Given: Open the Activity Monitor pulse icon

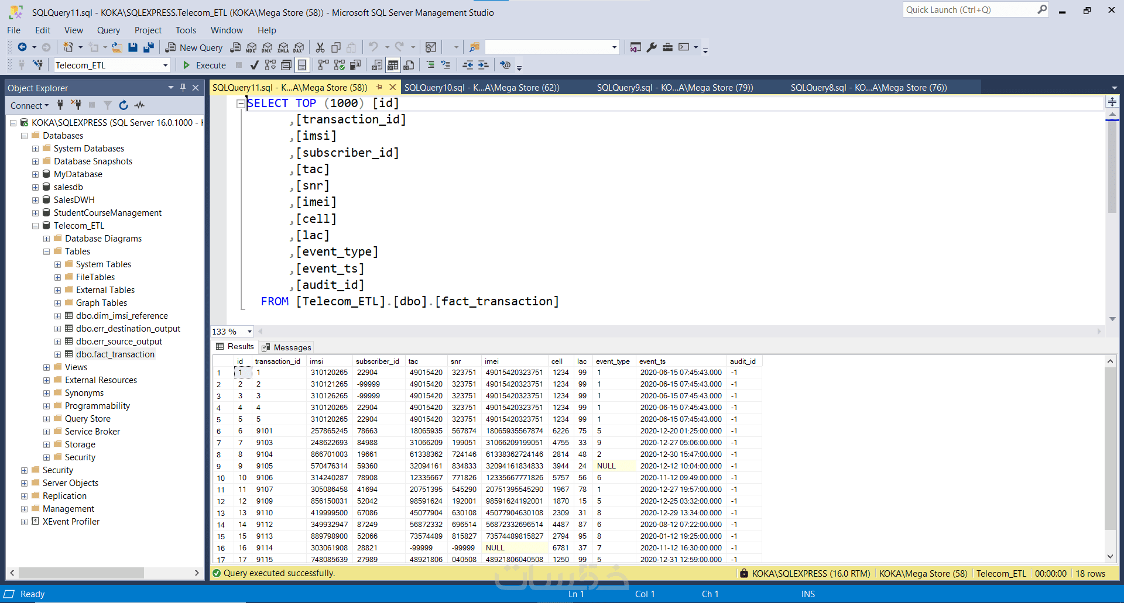Looking at the screenshot, I should tap(139, 105).
